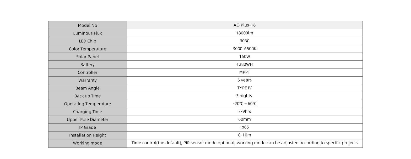Image resolution: width=411 pixels, height=159 pixels.
Task: Click the Operating Temperature label
Action: click(87, 104)
